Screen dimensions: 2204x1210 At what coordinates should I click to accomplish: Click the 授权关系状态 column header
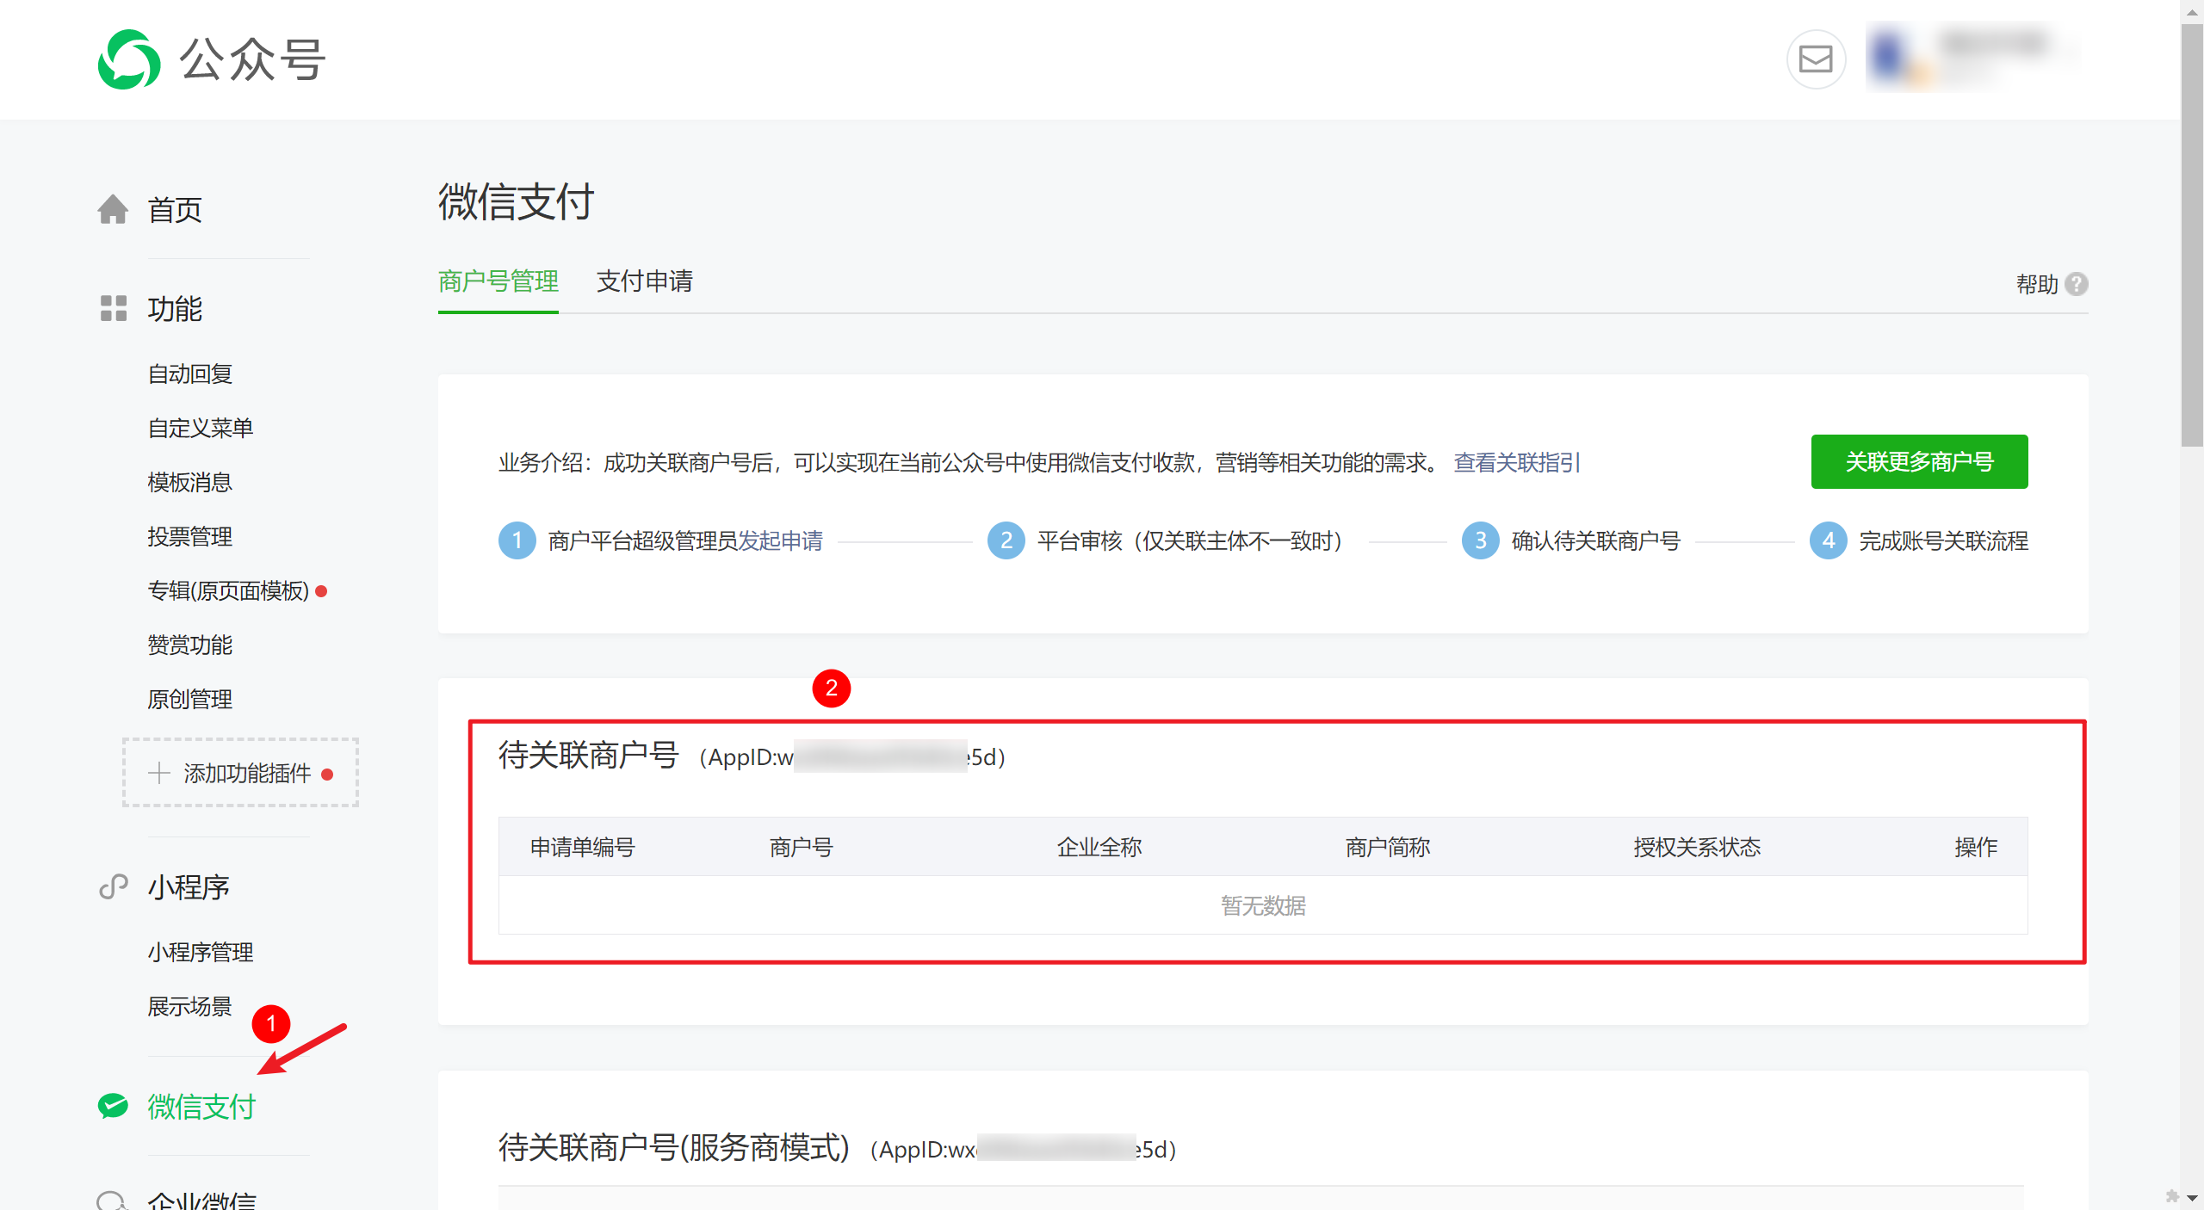[1697, 848]
